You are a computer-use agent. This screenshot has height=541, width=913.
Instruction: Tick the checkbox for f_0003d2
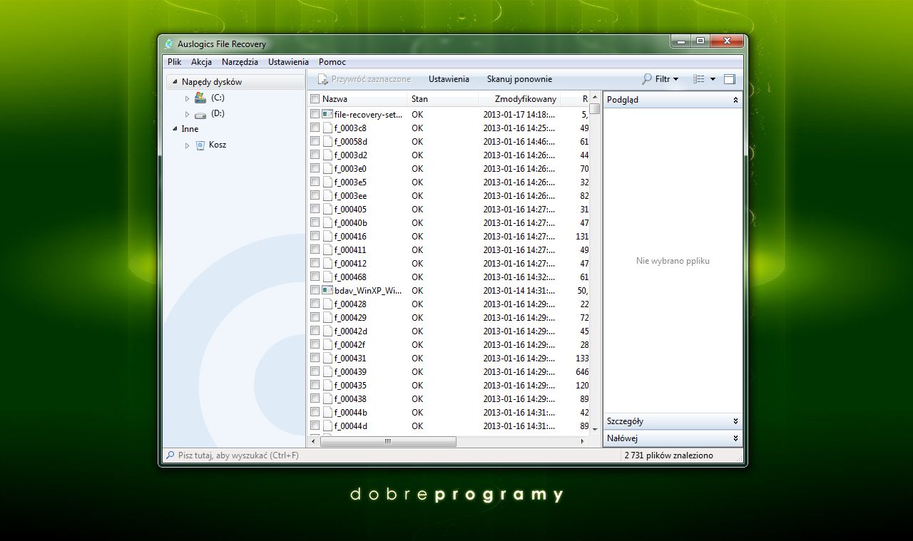pos(315,155)
